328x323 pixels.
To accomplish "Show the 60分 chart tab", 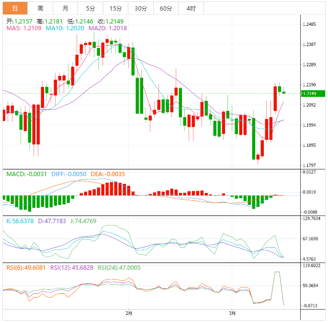I will pos(166,8).
